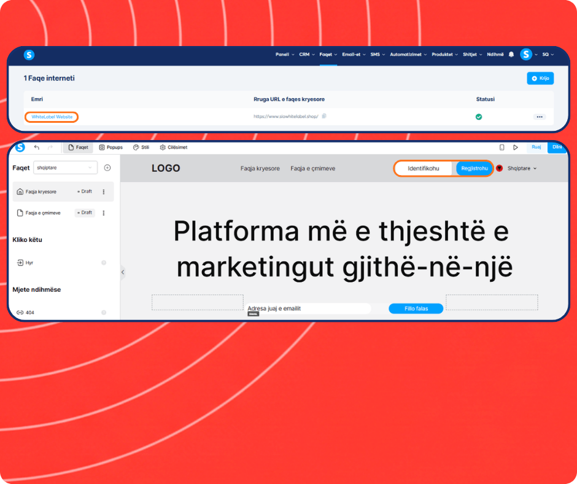Select the Faqet menu in dashboard header
The width and height of the screenshot is (577, 484).
point(328,55)
